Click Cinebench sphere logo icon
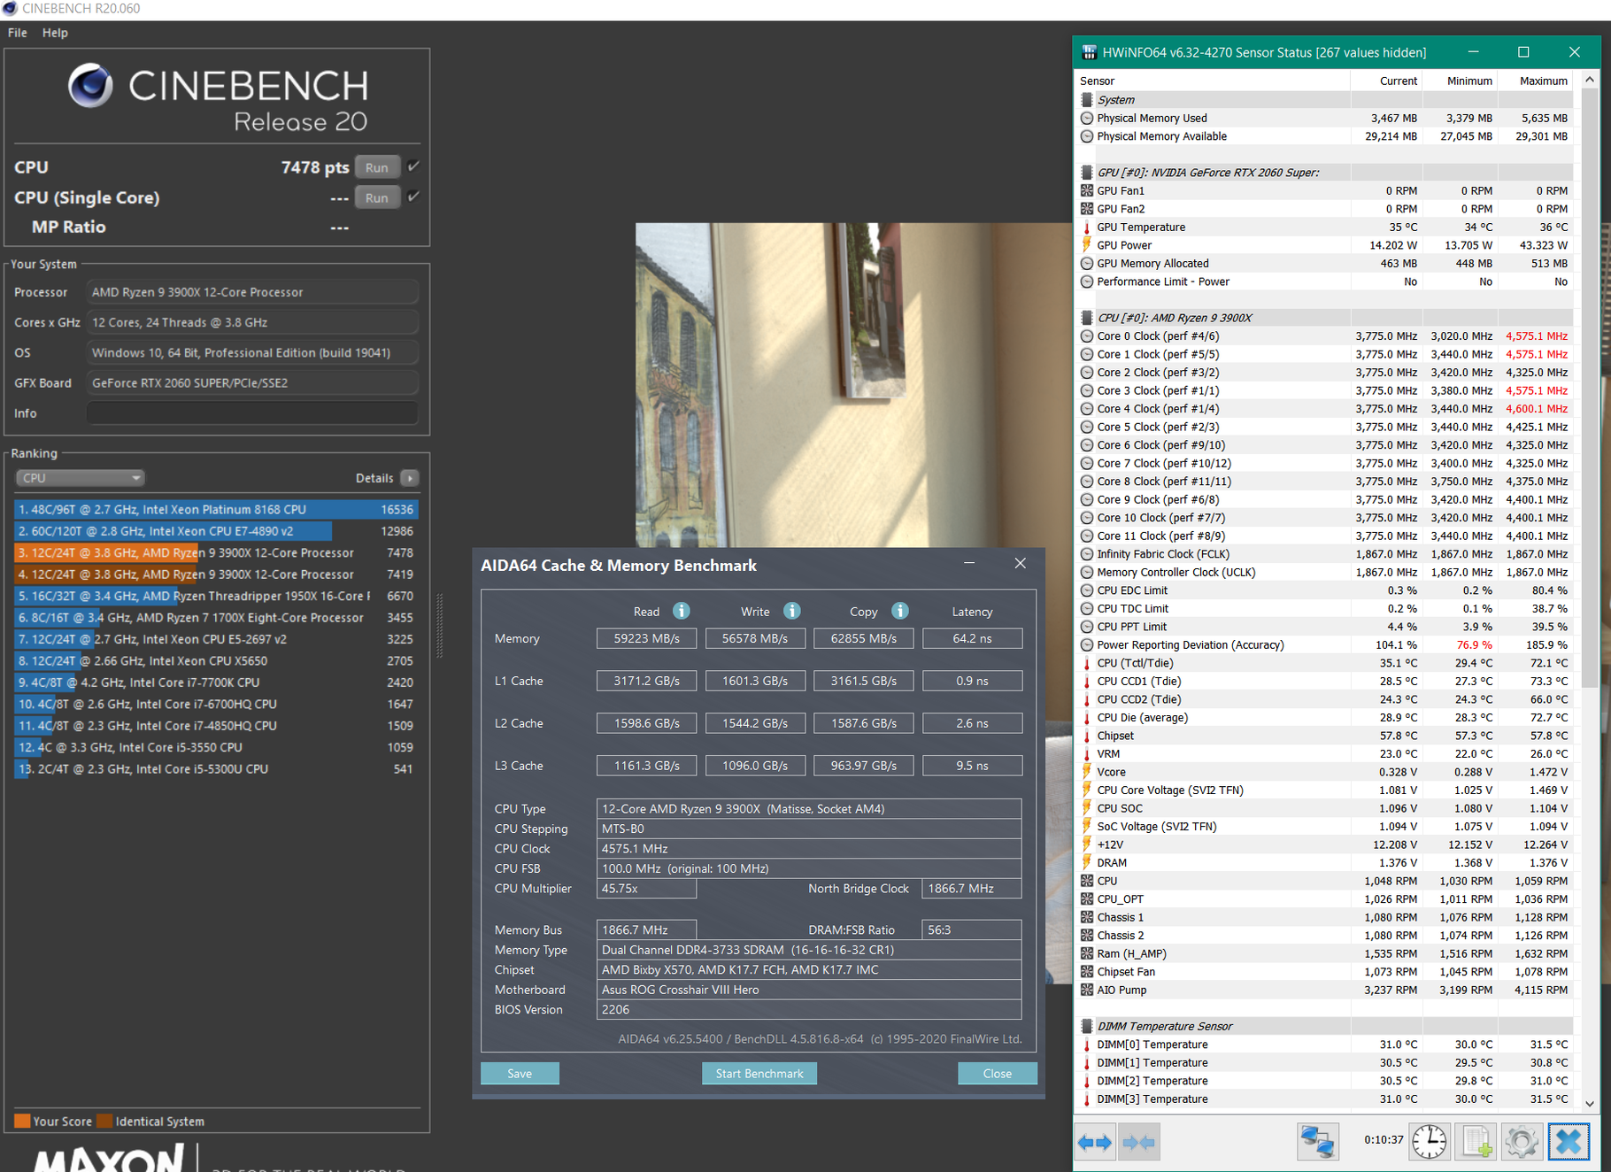 tap(90, 86)
